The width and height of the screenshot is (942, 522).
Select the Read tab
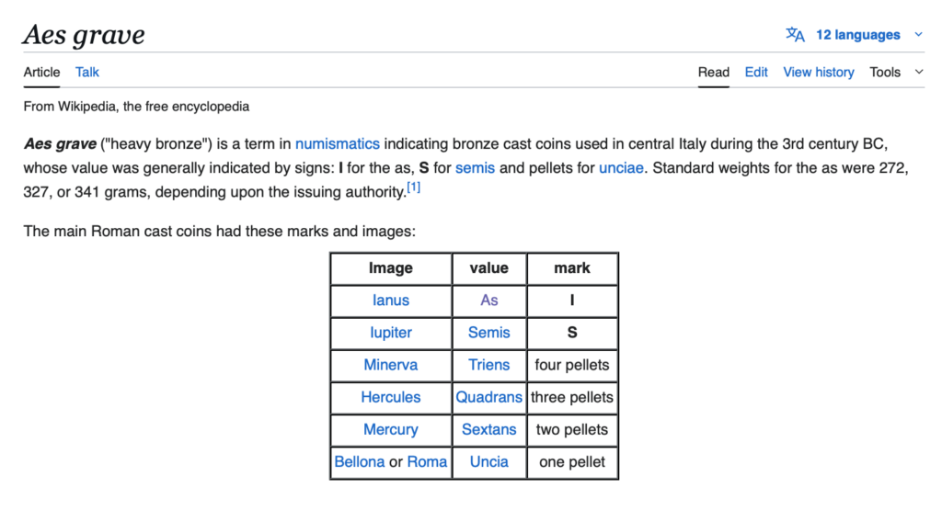713,72
